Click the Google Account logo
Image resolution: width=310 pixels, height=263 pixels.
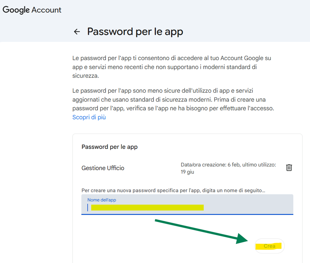point(32,10)
